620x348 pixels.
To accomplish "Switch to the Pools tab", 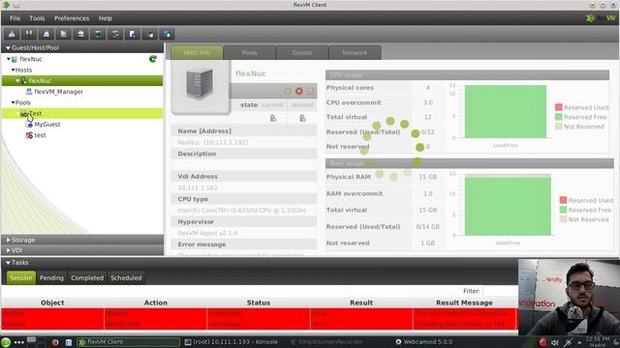I will (250, 52).
